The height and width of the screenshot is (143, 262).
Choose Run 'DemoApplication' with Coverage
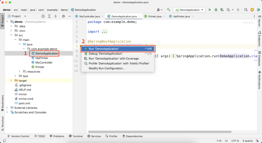click(x=118, y=59)
